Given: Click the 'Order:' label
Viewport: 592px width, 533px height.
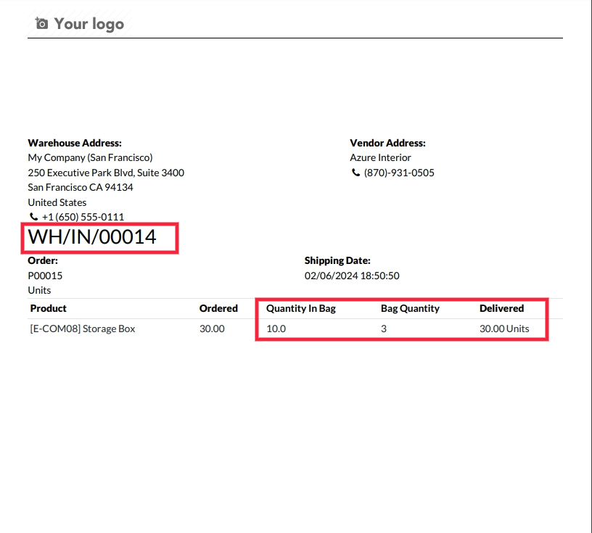Looking at the screenshot, I should coord(43,260).
